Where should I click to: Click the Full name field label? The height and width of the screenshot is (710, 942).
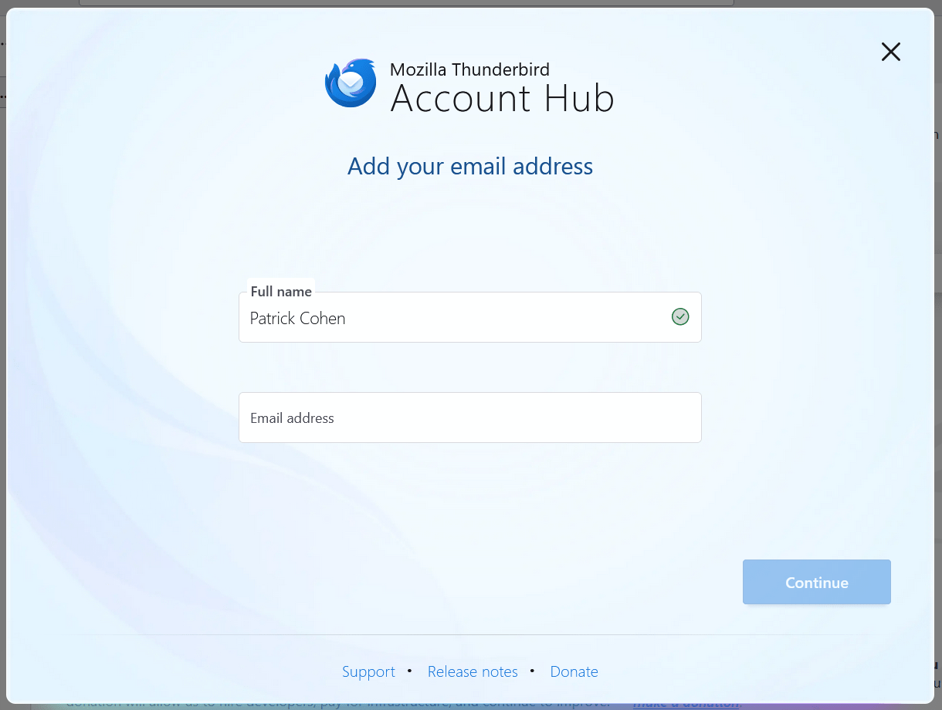[x=281, y=291]
